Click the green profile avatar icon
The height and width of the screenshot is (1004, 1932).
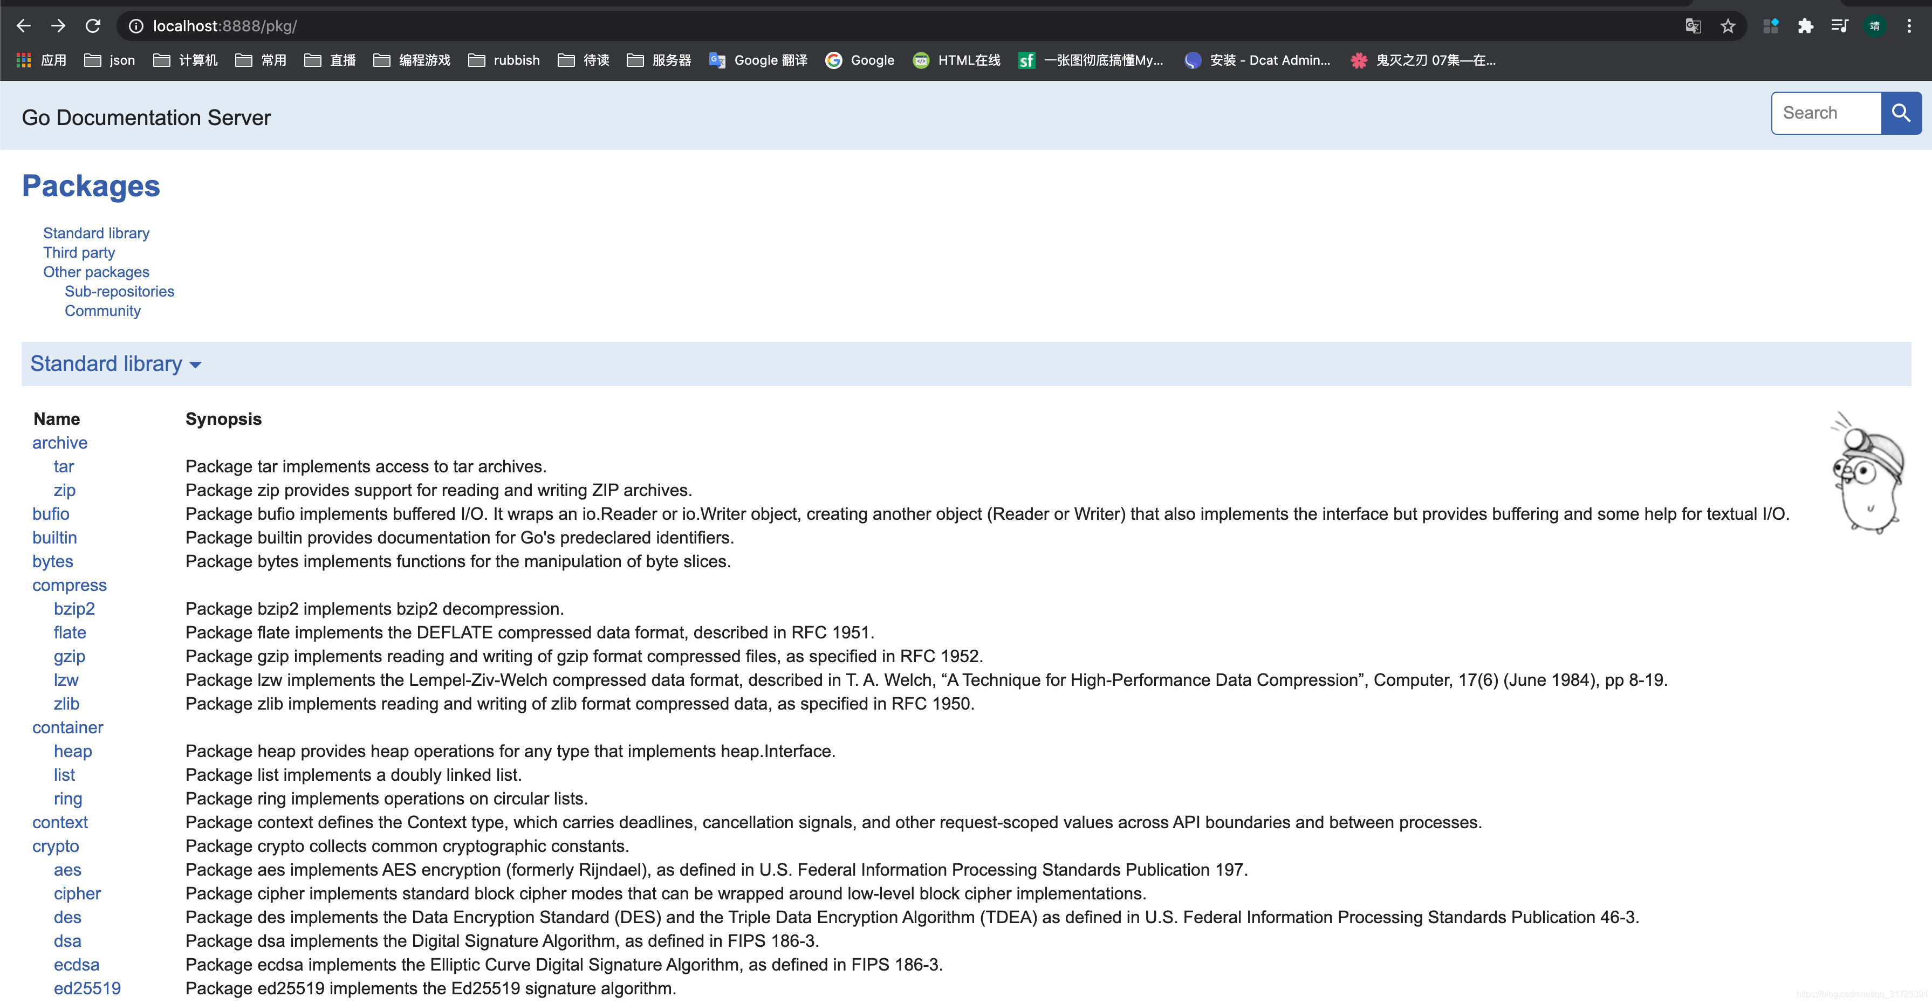click(1874, 26)
